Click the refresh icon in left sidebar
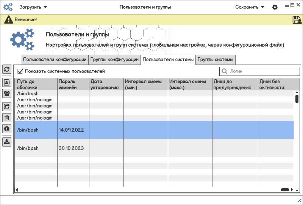303x205 pixels. [7, 69]
